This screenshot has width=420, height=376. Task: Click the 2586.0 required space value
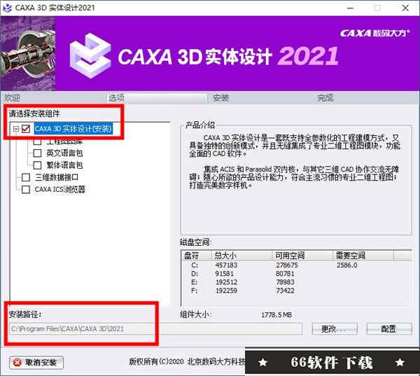pos(347,265)
